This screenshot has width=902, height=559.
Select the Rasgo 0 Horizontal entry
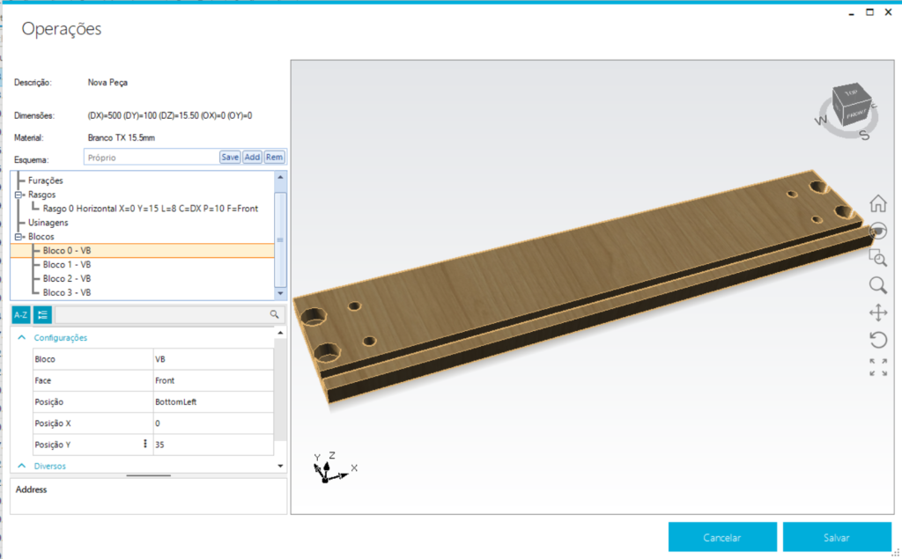coord(150,209)
